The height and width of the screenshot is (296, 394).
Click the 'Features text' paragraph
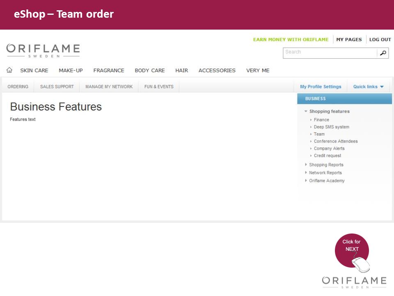pos(23,119)
